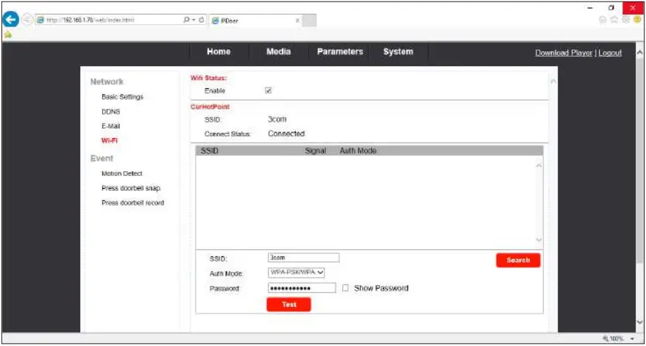This screenshot has height=346, width=646.
Task: Expand the address bar dropdown arrow
Action: click(x=194, y=20)
